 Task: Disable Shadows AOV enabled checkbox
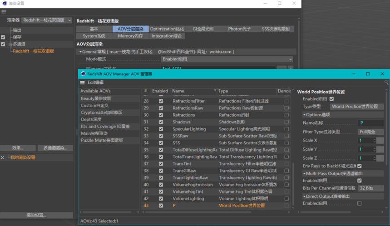tap(161, 122)
